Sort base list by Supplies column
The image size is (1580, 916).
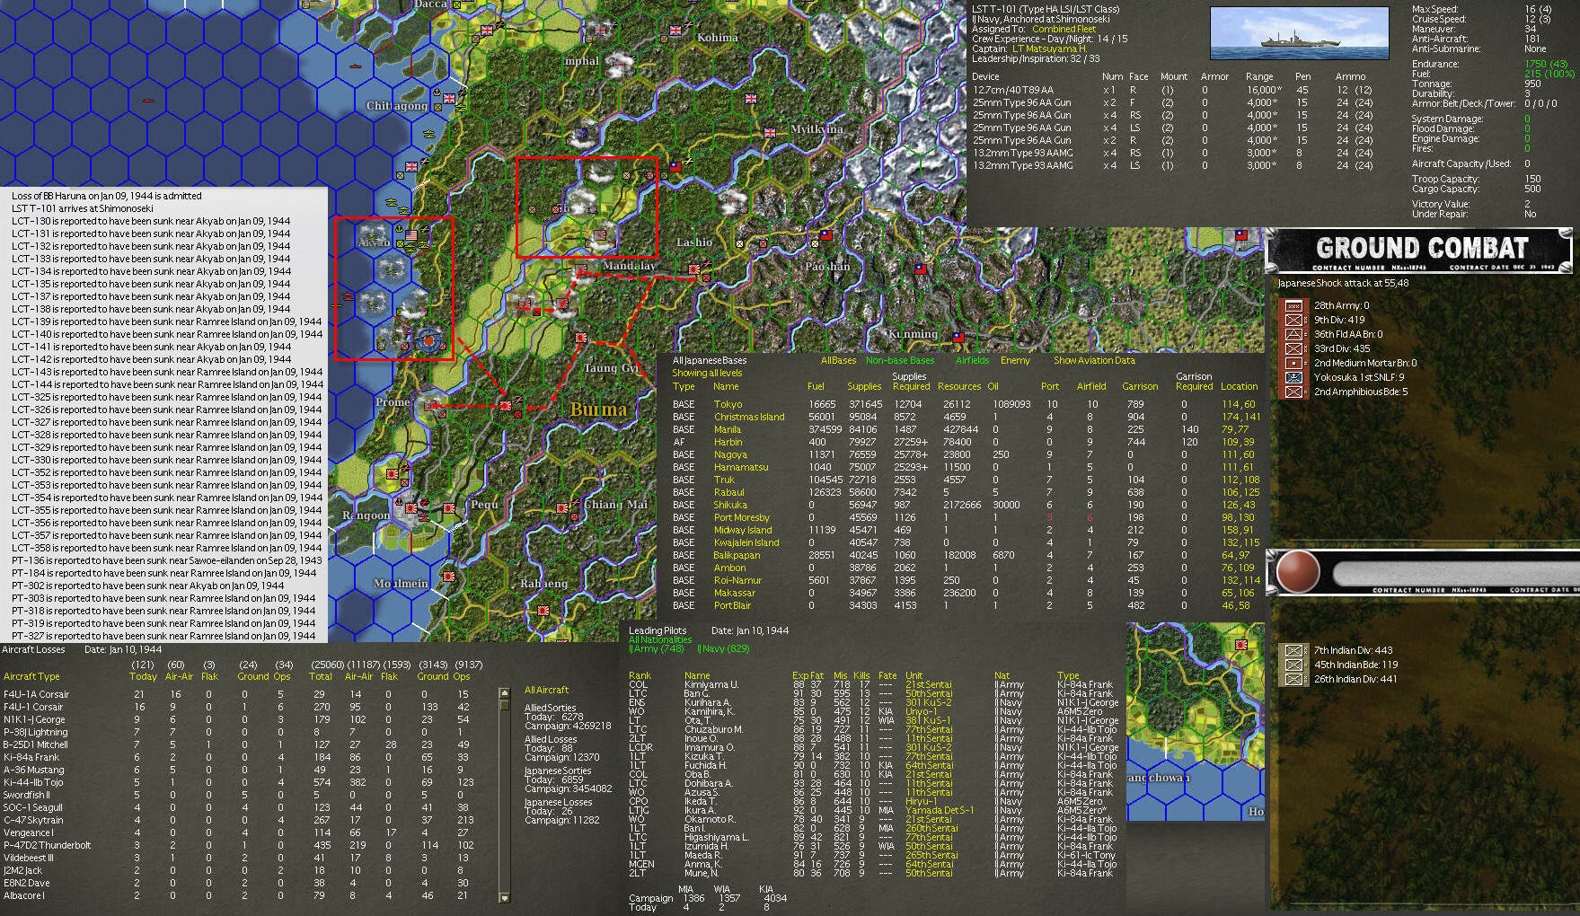click(864, 386)
